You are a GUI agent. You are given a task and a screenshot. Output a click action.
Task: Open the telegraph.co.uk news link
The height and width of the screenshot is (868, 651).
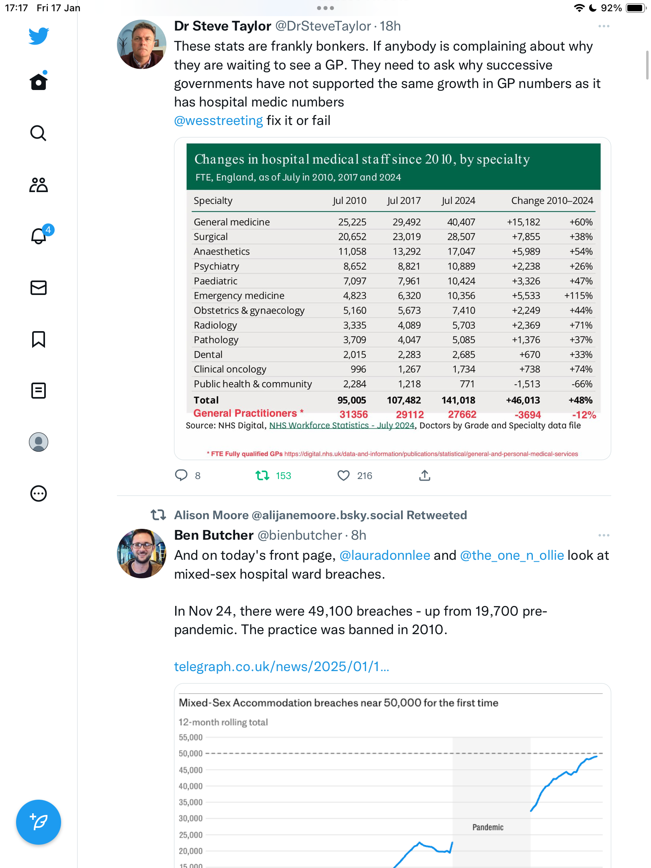pyautogui.click(x=282, y=667)
